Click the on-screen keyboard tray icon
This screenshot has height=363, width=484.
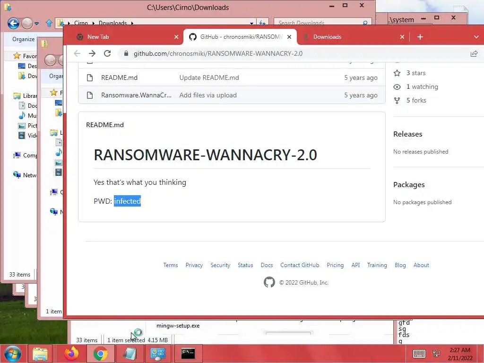[x=419, y=354]
